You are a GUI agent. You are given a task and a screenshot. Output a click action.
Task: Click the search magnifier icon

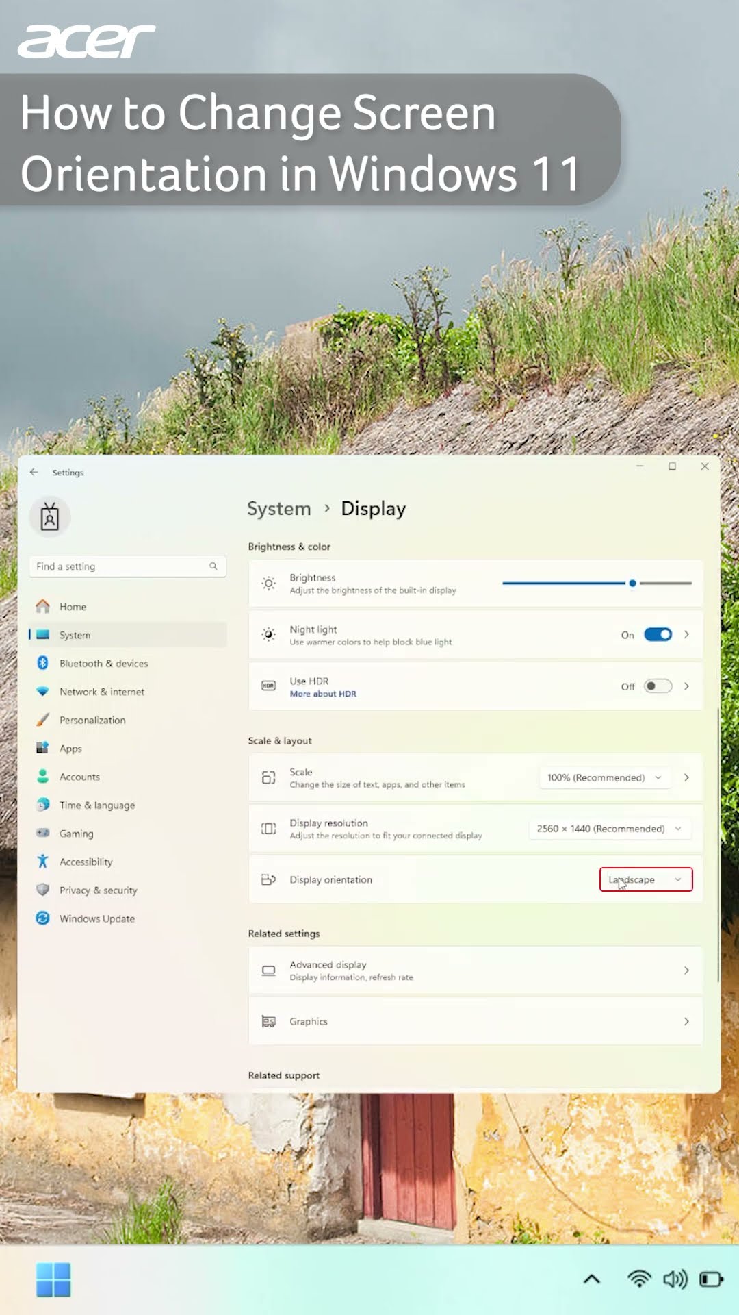coord(213,566)
